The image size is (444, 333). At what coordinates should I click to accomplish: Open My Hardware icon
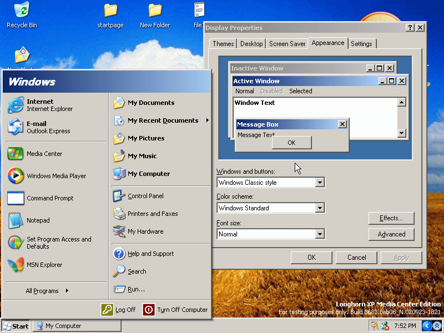point(119,231)
